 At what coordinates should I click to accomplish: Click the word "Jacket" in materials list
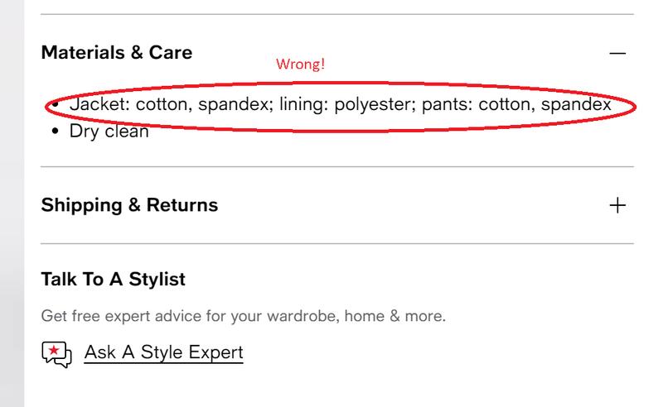pyautogui.click(x=95, y=105)
